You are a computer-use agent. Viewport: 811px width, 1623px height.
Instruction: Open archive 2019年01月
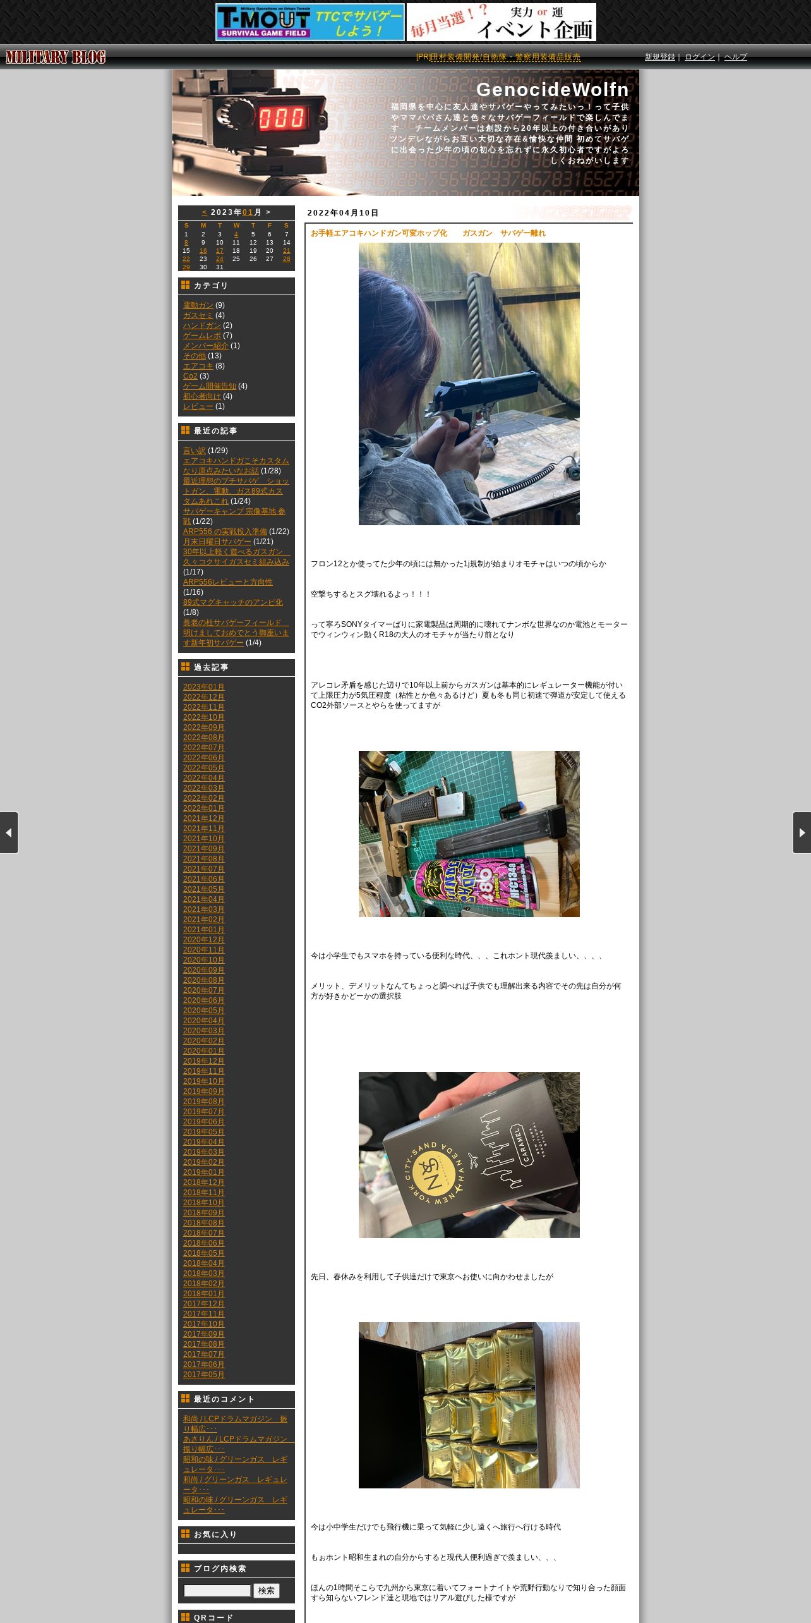[x=204, y=1172]
